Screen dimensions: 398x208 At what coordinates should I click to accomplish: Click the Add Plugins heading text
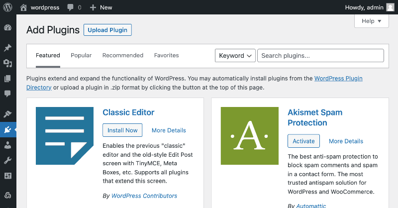point(53,30)
